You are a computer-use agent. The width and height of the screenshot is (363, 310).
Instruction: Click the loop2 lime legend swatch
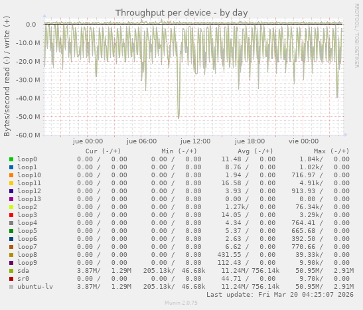11,207
